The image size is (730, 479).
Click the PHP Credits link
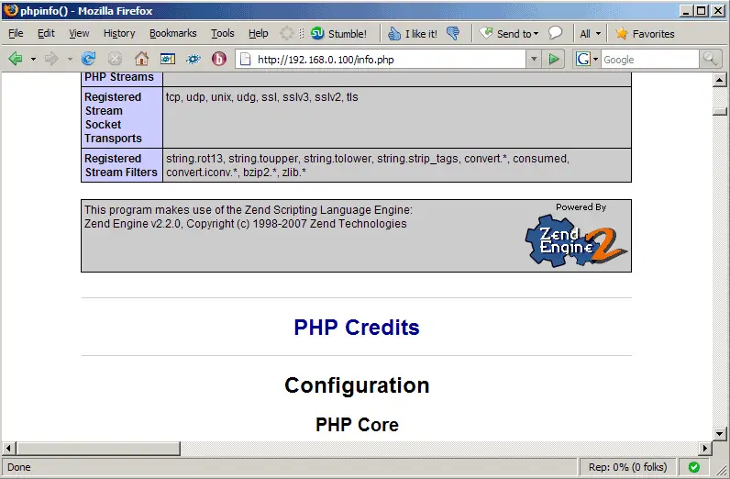pos(357,327)
